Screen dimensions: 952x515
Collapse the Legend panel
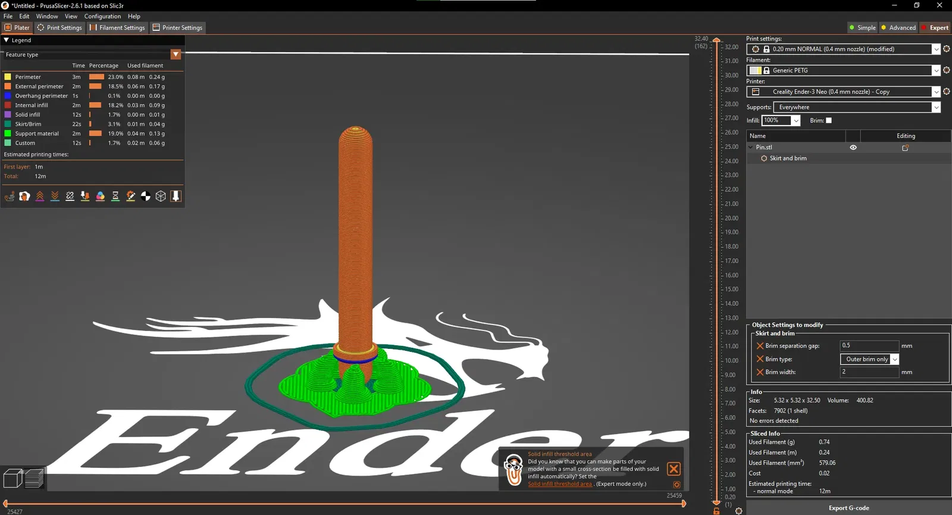pyautogui.click(x=6, y=40)
